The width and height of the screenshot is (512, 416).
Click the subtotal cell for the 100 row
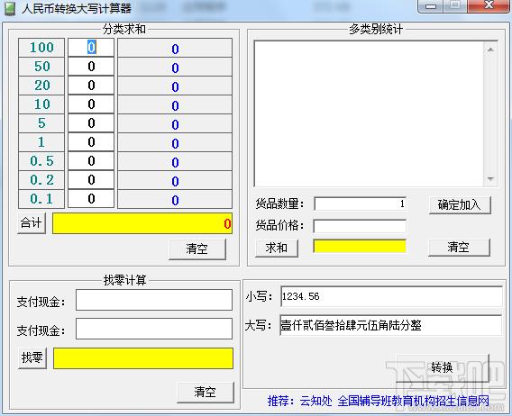[175, 48]
